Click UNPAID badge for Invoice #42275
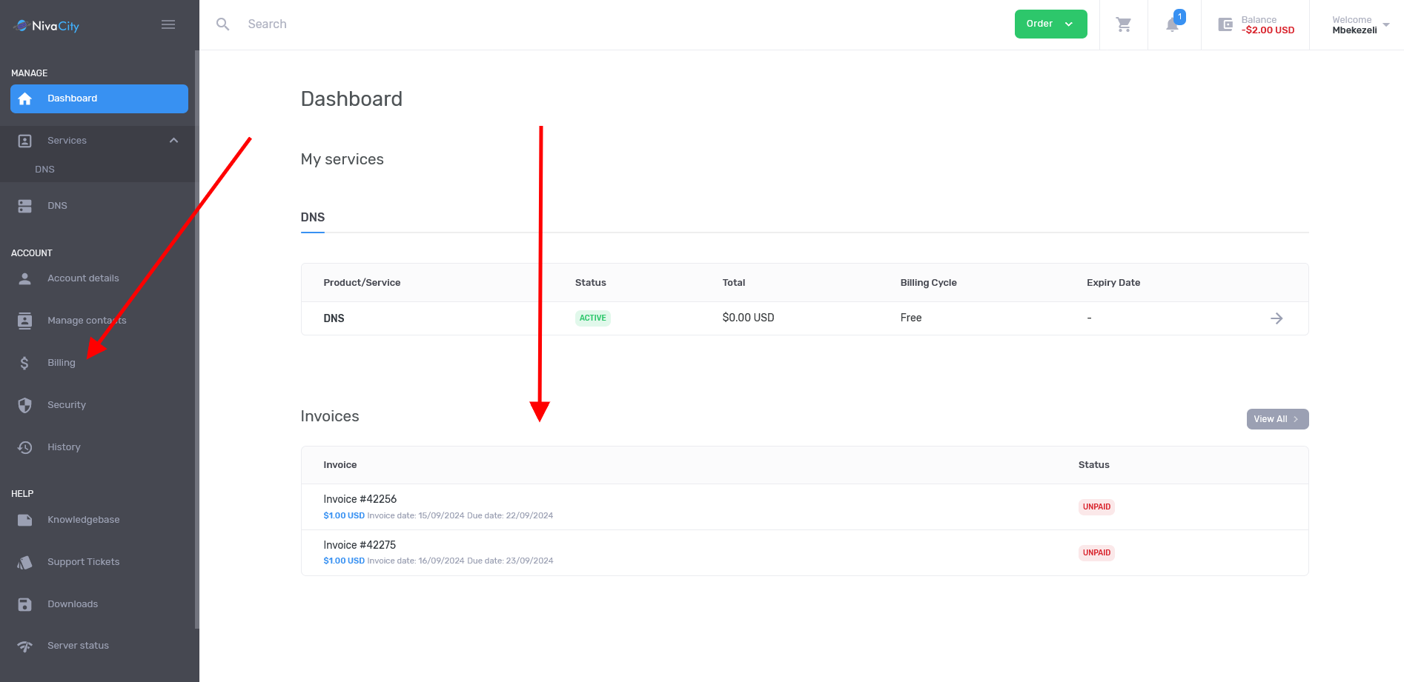Image resolution: width=1404 pixels, height=682 pixels. (1096, 553)
